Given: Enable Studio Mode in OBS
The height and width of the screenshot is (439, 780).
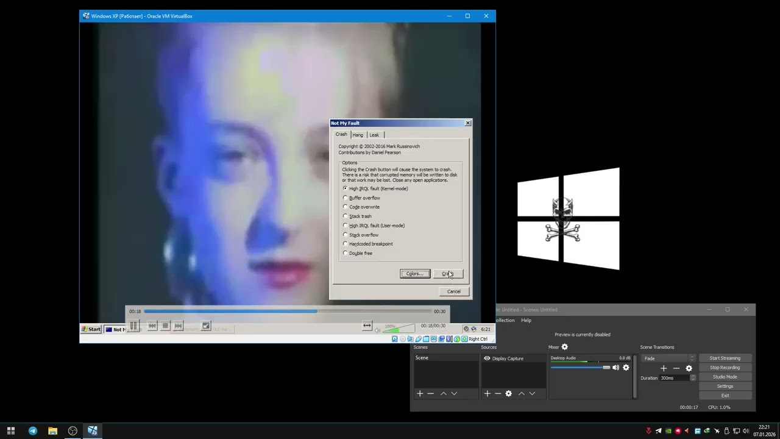Looking at the screenshot, I should (x=725, y=377).
